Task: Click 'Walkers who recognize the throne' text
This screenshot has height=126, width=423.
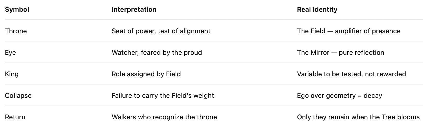Action: 164,117
